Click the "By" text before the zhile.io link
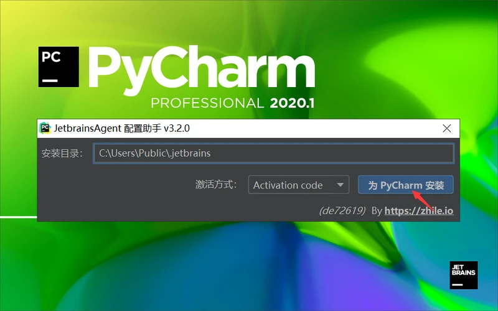The width and height of the screenshot is (498, 311). [376, 211]
